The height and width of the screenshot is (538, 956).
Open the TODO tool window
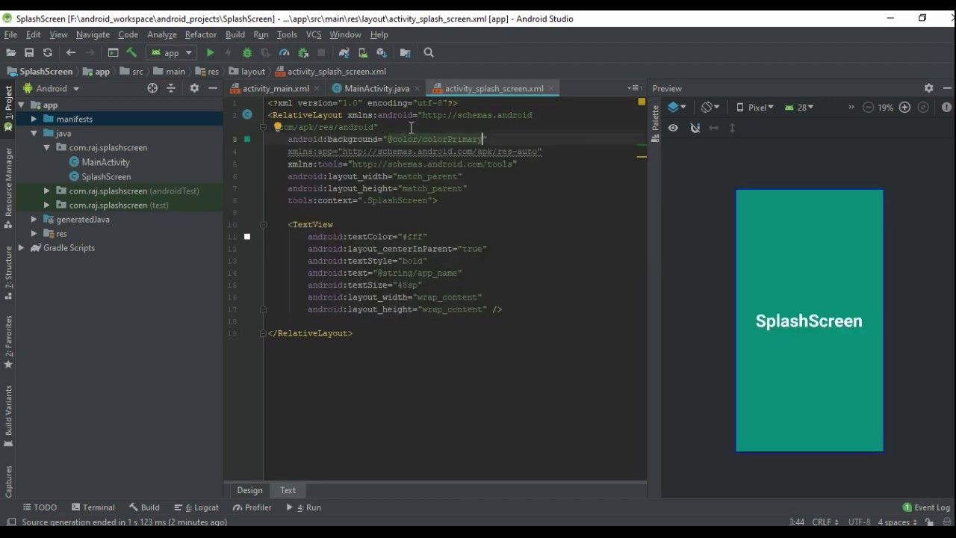click(x=40, y=507)
